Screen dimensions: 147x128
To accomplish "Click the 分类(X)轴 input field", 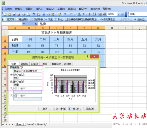I will pyautogui.click(x=28, y=78).
